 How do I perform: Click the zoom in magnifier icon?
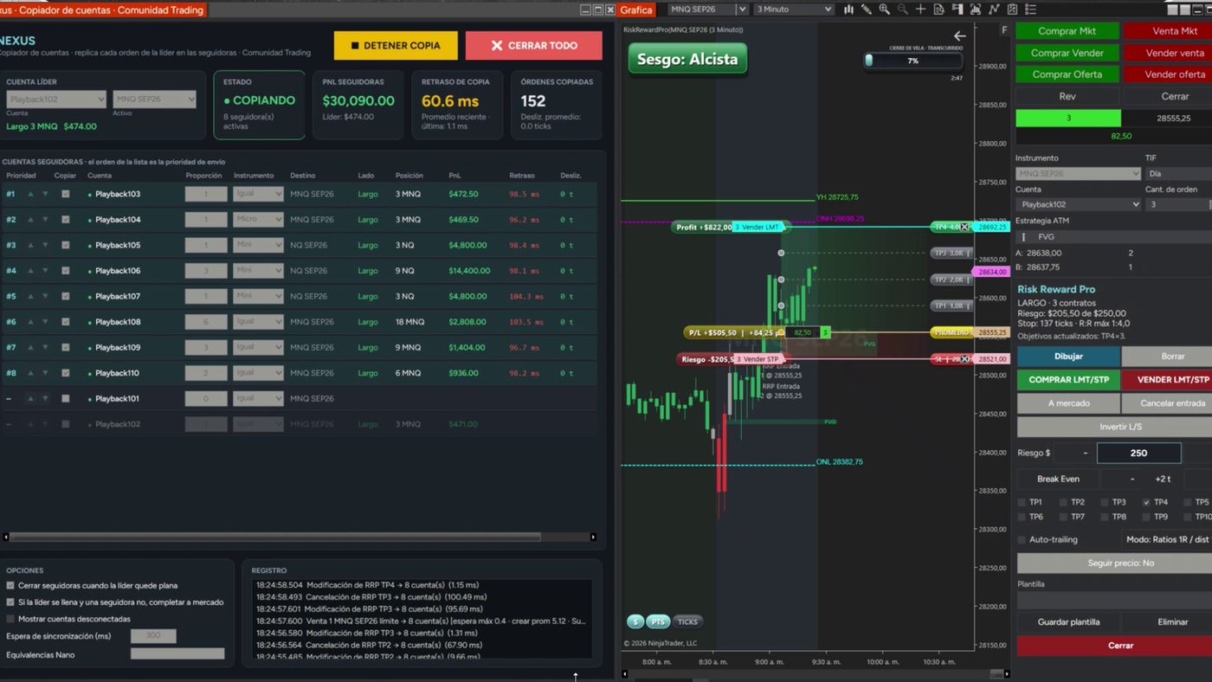point(884,10)
